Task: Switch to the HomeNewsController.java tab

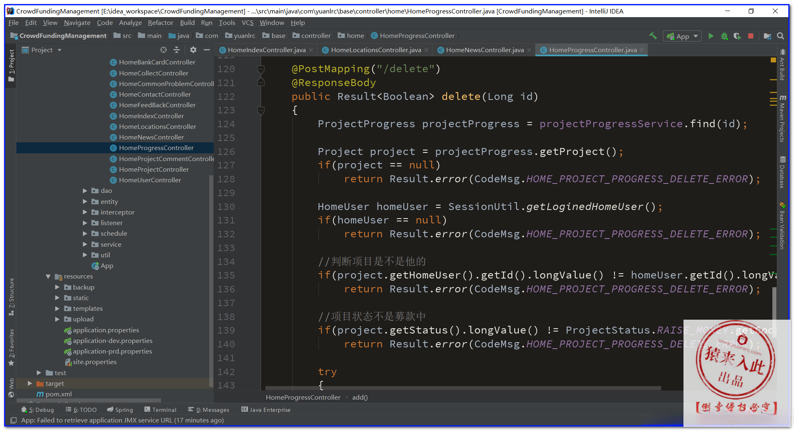Action: 484,50
